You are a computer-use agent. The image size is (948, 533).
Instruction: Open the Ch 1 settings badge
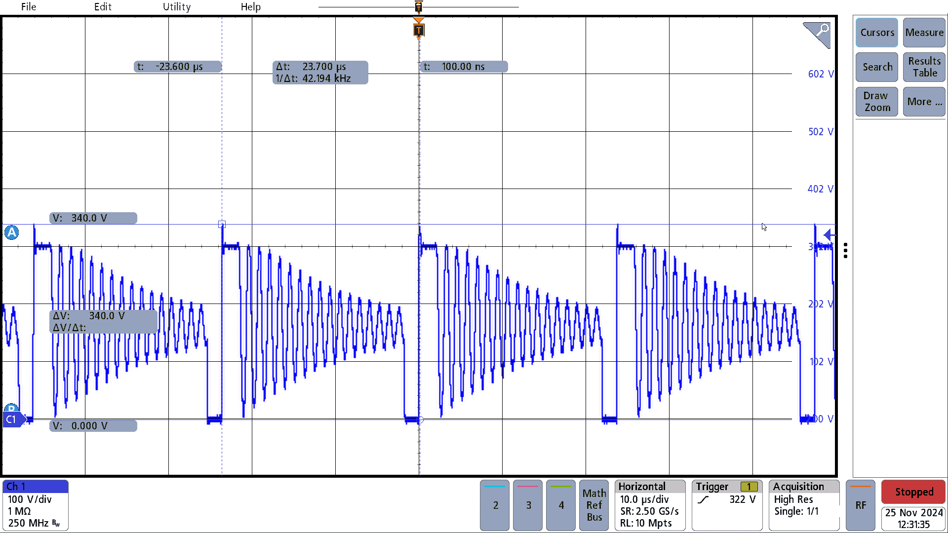point(36,505)
